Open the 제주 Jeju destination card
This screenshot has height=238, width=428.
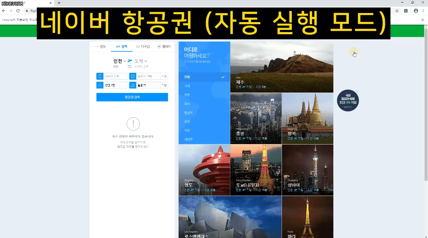[282, 67]
